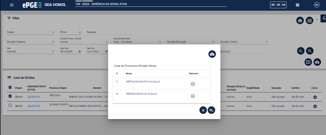Click the Pesquisa search field
This screenshot has height=135, width=326.
[110, 32]
